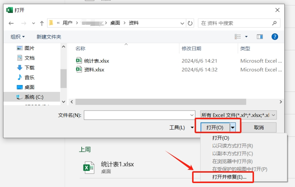295x187 pixels.
Task: Click the 打开(O) button
Action: [x=215, y=127]
